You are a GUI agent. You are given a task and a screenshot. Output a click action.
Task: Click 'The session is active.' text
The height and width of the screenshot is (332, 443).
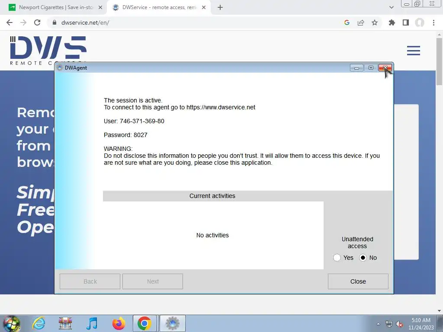coord(133,100)
